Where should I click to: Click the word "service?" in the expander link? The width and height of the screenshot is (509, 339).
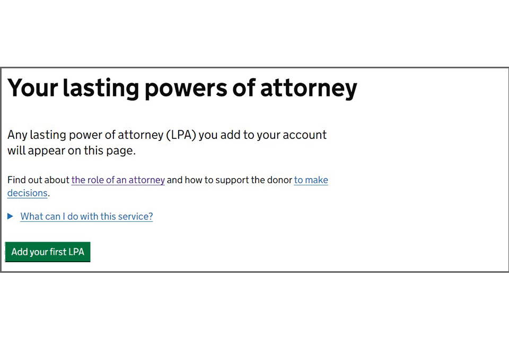point(136,217)
